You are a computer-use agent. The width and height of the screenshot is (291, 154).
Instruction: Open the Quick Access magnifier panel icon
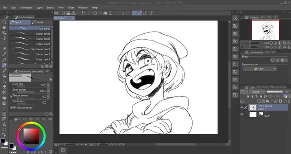(x=235, y=18)
